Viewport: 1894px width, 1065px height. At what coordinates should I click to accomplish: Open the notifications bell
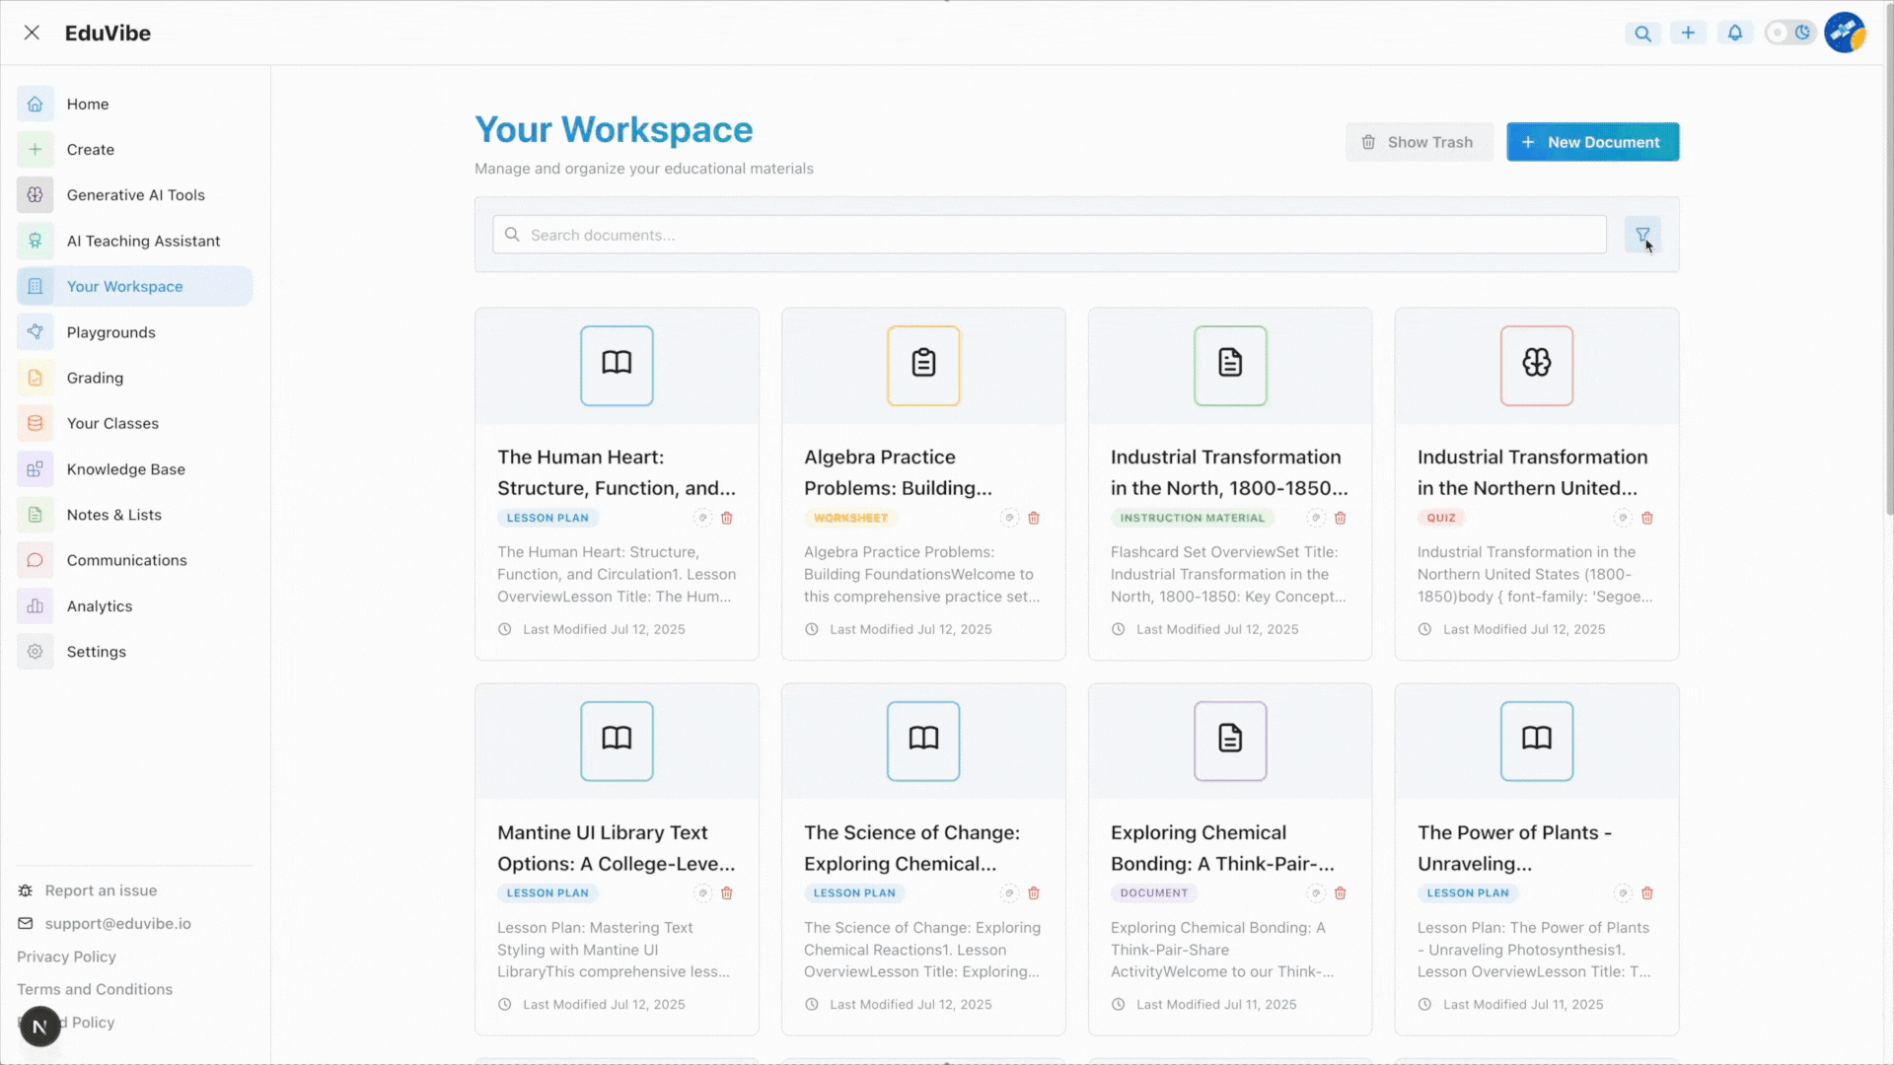1735,33
